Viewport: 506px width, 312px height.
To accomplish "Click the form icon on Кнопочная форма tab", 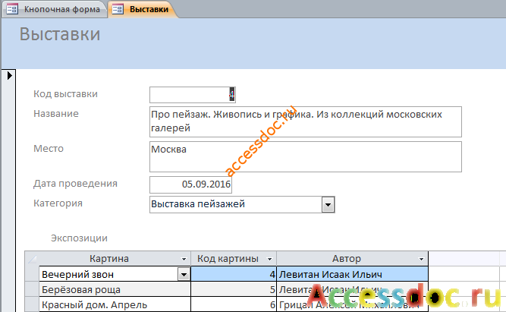I will (12, 9).
